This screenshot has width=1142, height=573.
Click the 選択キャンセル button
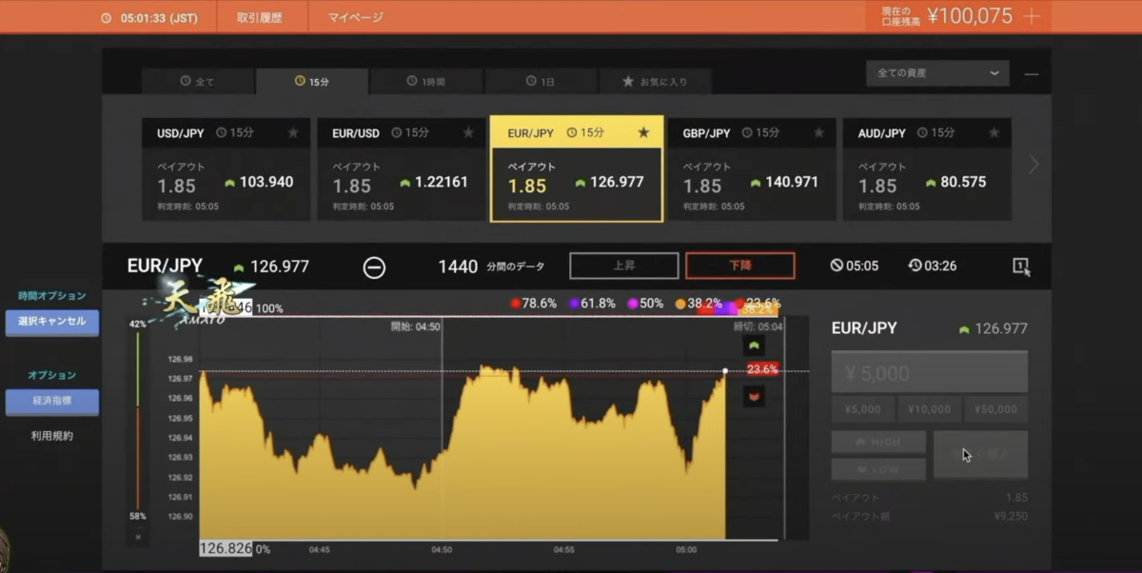pos(52,322)
